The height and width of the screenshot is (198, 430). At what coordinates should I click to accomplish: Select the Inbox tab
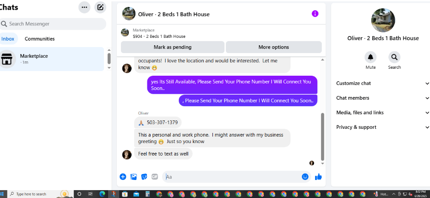pyautogui.click(x=8, y=39)
